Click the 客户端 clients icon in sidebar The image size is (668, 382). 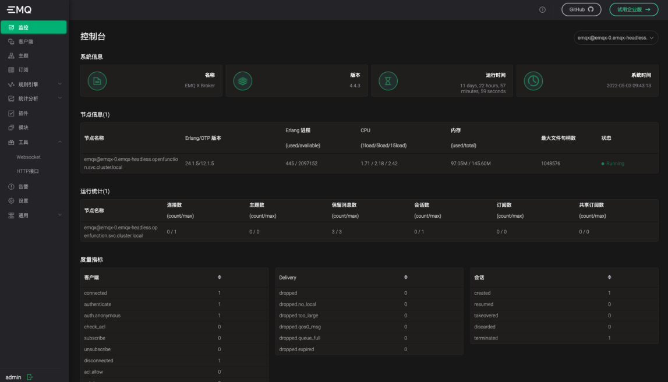click(x=10, y=41)
